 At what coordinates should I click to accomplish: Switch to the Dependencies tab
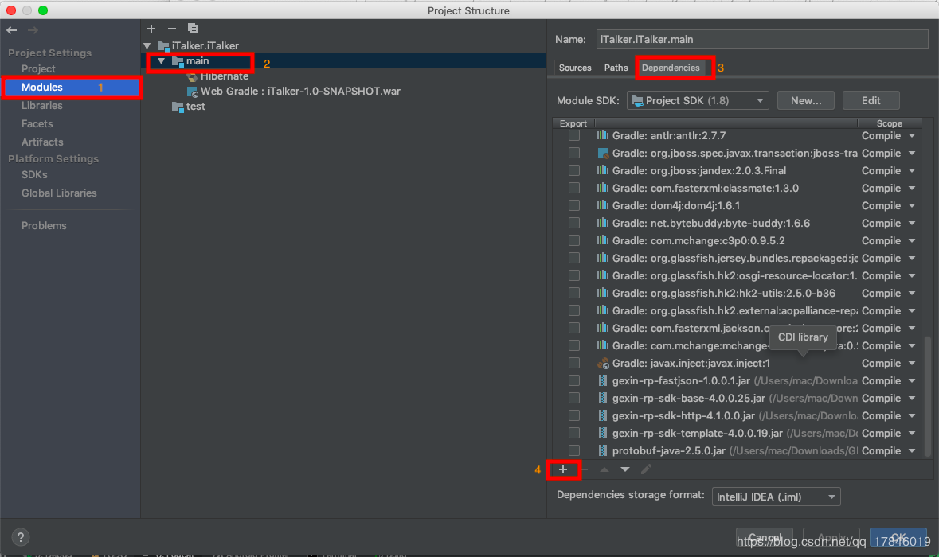671,68
